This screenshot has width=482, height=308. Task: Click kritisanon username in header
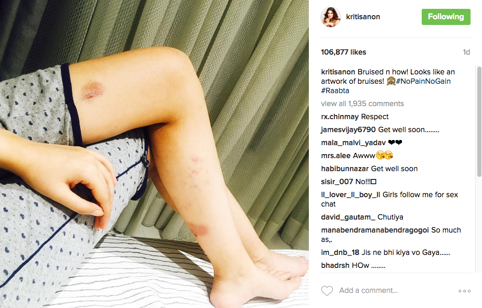pyautogui.click(x=363, y=17)
